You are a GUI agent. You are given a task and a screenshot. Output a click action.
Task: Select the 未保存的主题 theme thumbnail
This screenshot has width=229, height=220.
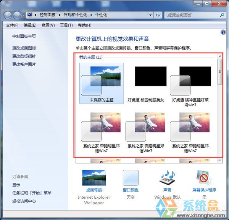(x=102, y=83)
